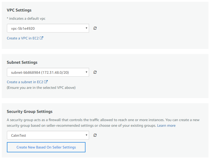Viewport: 210px width, 160px height.
Task: Click the Security Group Settings heading
Action: 30,112
